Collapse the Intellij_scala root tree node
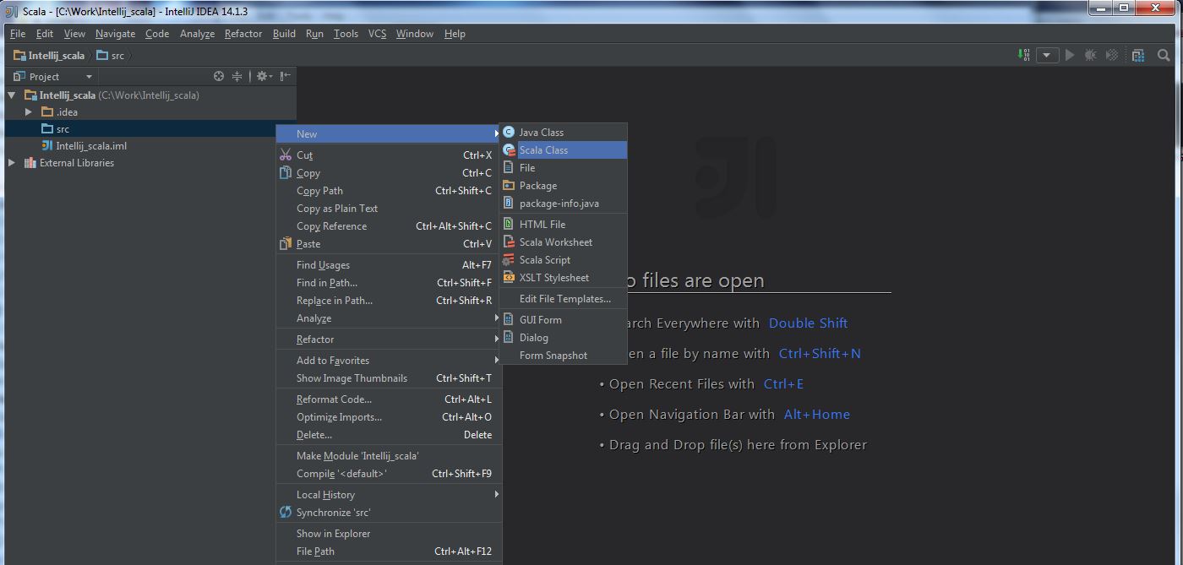Viewport: 1183px width, 565px height. [x=12, y=95]
